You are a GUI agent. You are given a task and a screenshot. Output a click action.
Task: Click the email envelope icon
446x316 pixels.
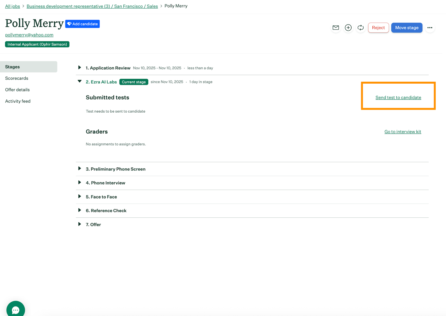336,28
